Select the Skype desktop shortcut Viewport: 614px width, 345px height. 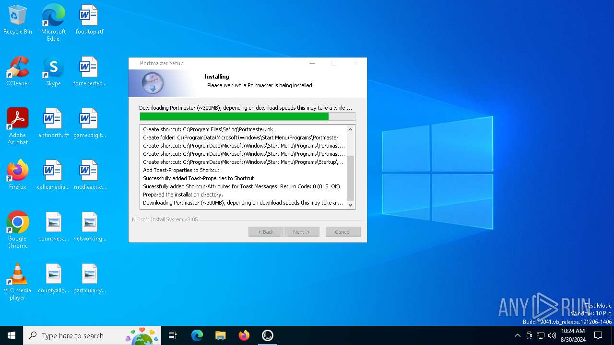tap(53, 71)
